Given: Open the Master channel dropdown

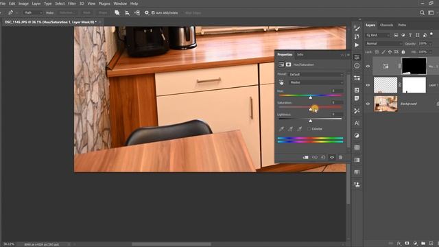Looking at the screenshot, I should pyautogui.click(x=316, y=82).
